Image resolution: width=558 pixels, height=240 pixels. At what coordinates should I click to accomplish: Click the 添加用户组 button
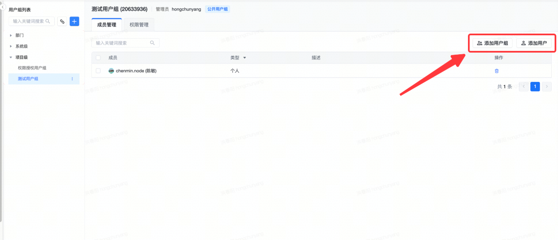coord(492,43)
